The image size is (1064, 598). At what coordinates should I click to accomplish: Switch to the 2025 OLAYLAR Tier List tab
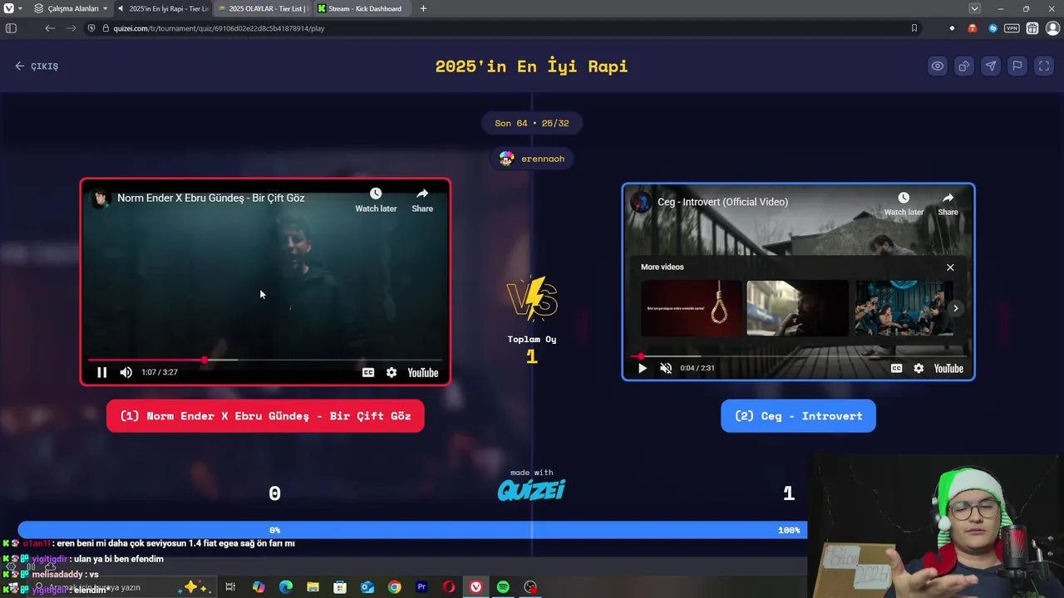pos(264,8)
